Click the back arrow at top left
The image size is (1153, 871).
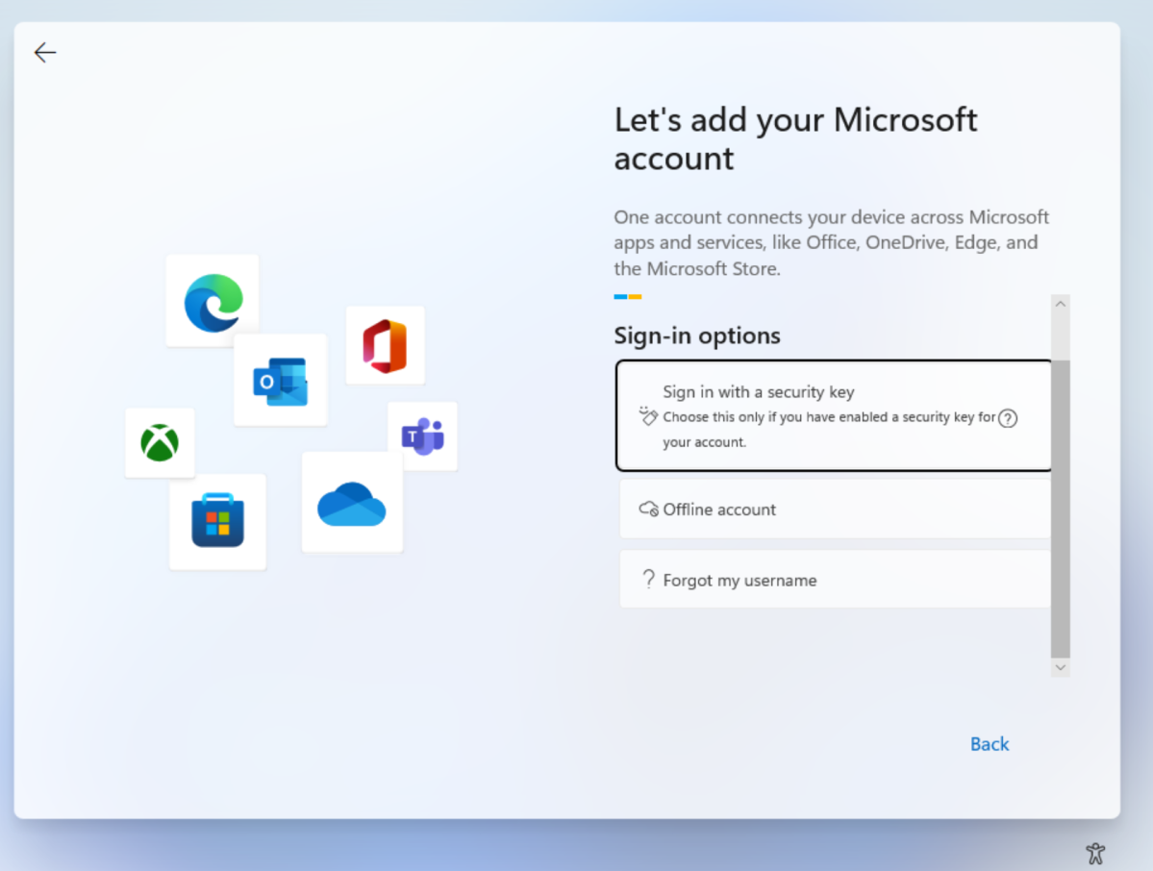click(45, 53)
